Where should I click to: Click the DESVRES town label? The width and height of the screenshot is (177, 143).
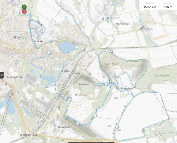[x=19, y=37]
